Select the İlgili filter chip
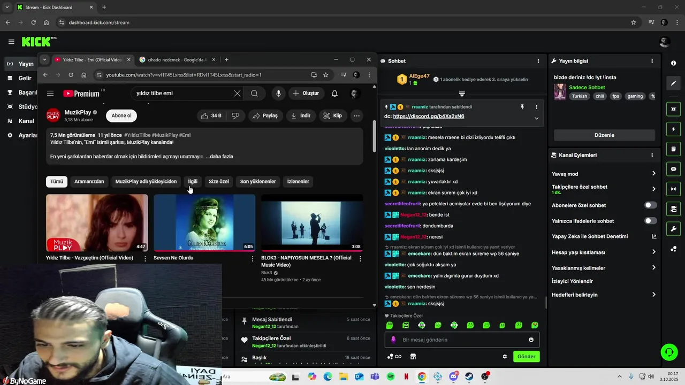 (x=193, y=181)
